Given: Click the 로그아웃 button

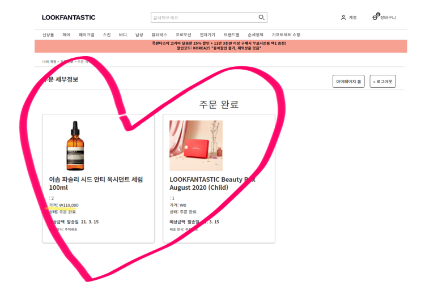Looking at the screenshot, I should [382, 82].
